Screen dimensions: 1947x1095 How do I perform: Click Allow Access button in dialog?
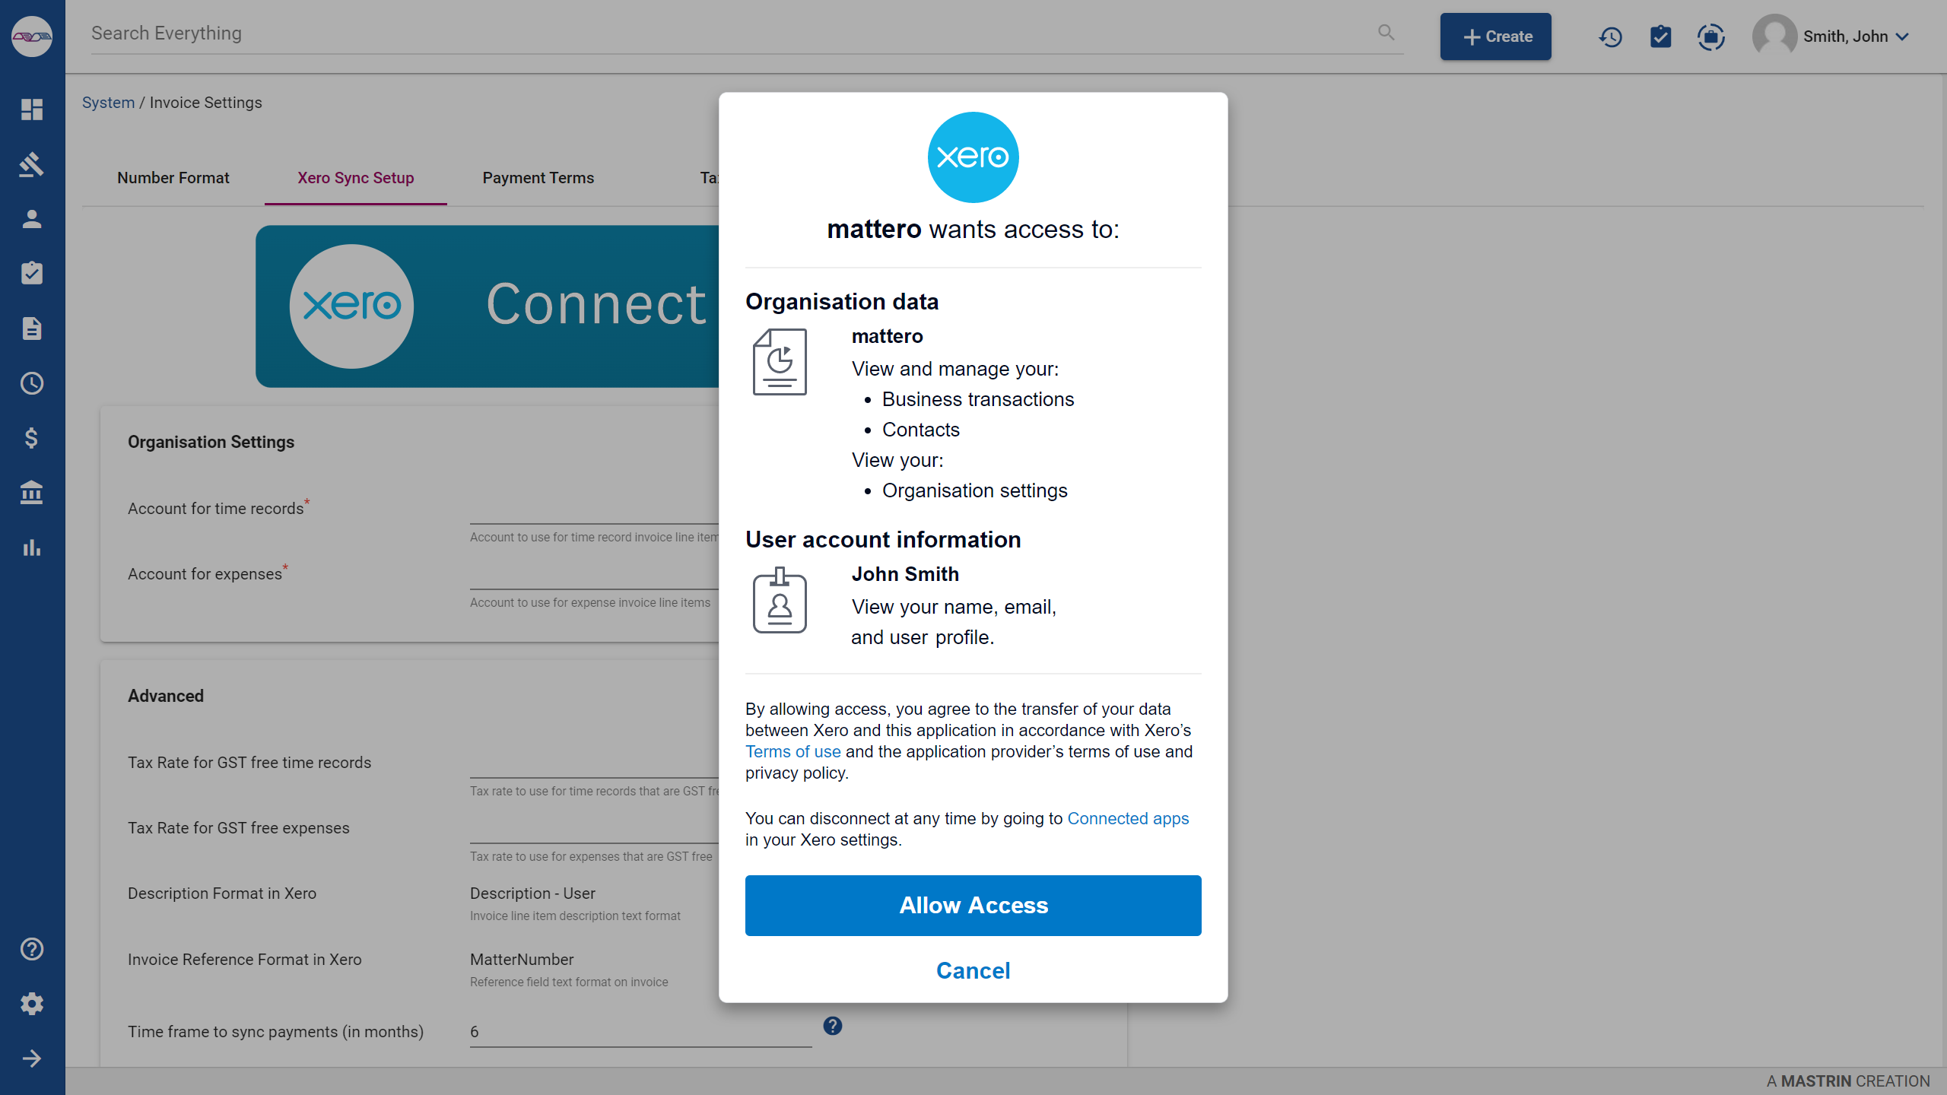pyautogui.click(x=973, y=905)
